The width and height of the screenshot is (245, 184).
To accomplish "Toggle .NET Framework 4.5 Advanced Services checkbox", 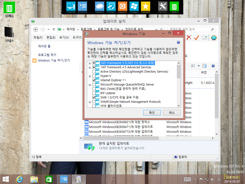I will [x=94, y=67].
